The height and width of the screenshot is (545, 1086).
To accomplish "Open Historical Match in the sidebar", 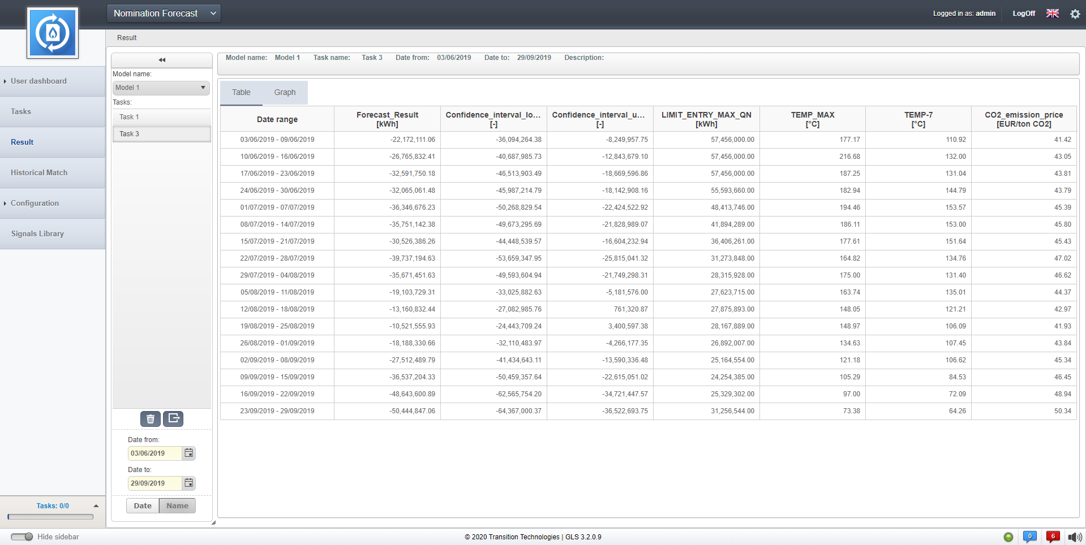I will click(39, 173).
